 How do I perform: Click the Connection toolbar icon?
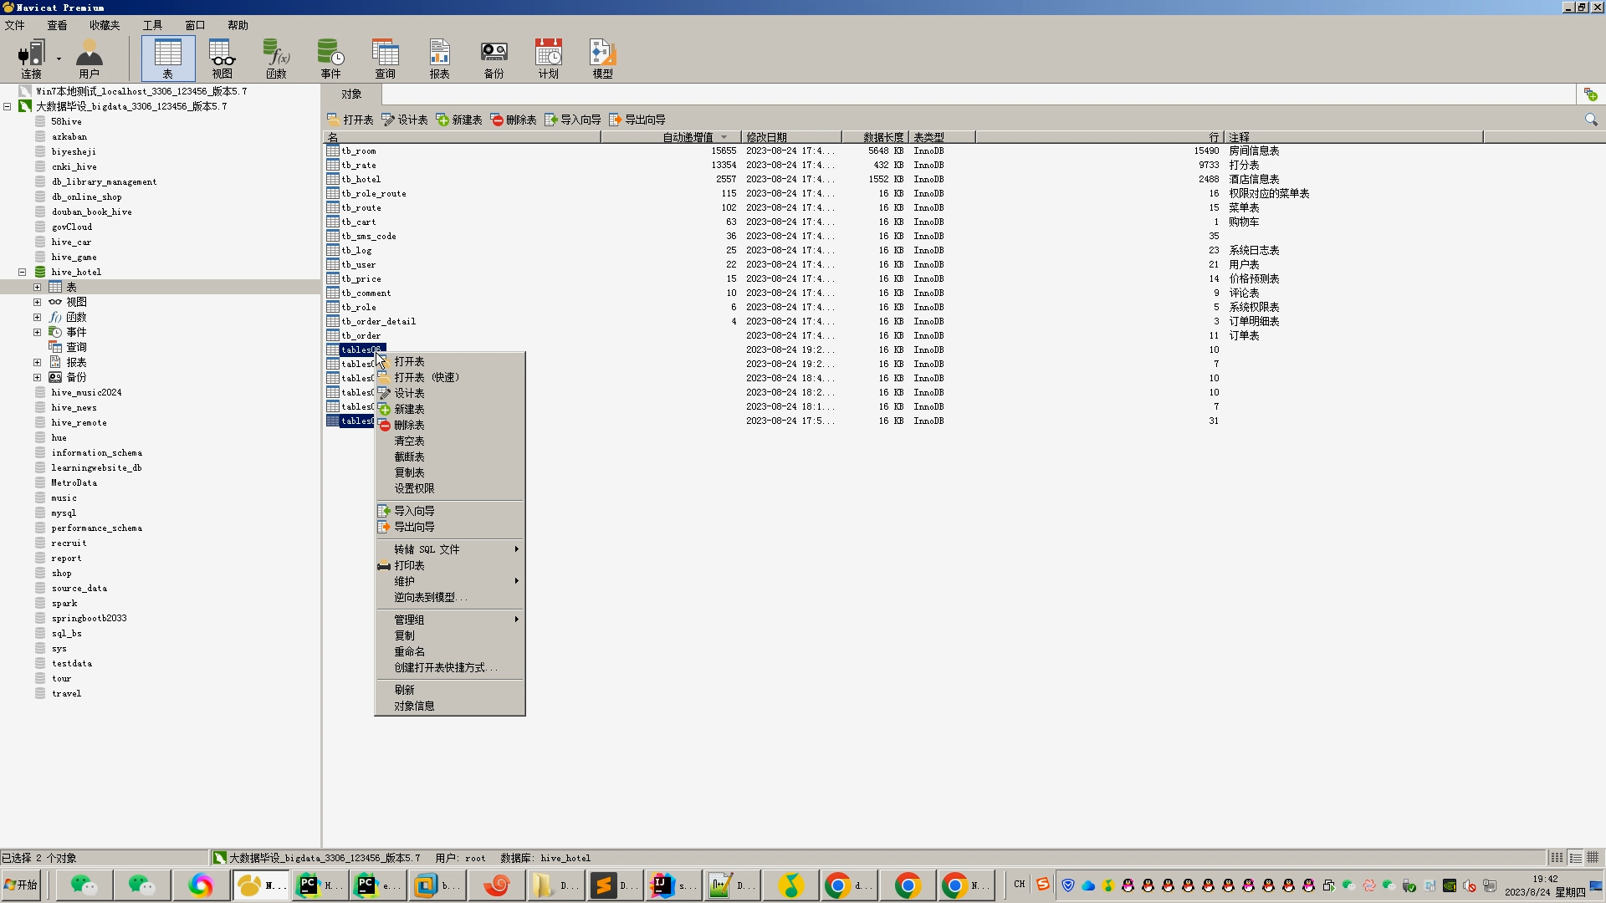pyautogui.click(x=30, y=58)
